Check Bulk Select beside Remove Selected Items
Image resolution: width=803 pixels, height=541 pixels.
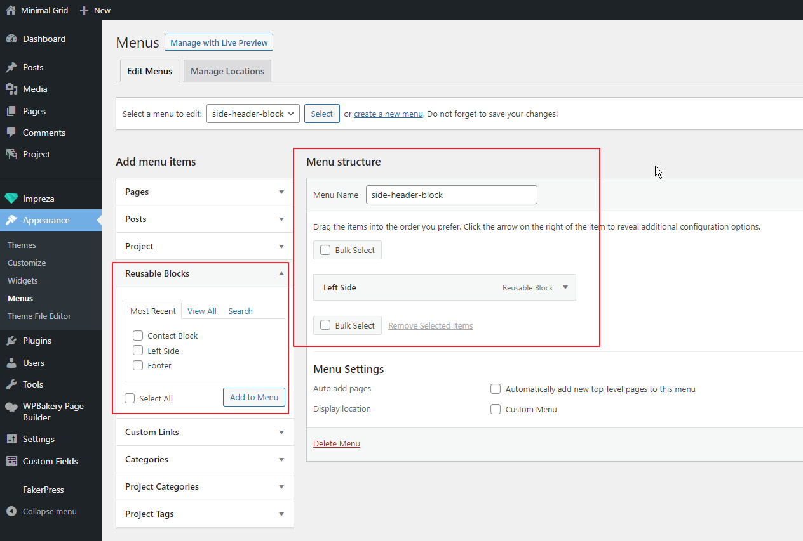[x=325, y=325]
